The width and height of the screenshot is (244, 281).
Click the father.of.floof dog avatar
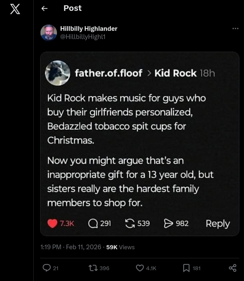[58, 73]
